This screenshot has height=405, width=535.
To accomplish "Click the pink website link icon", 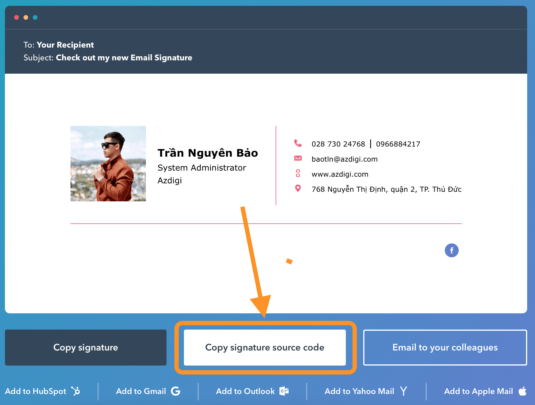I will 298,173.
